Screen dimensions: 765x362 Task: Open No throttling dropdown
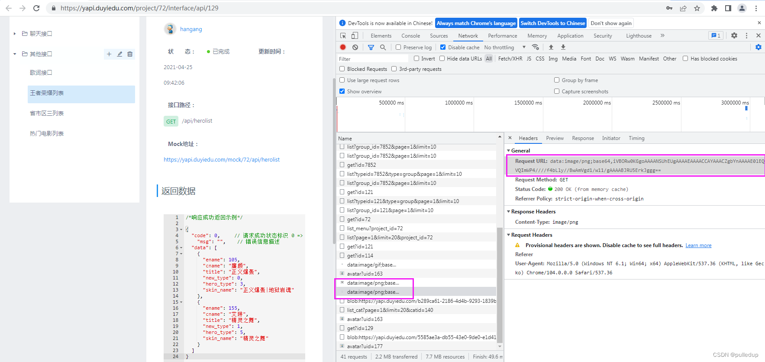[505, 47]
